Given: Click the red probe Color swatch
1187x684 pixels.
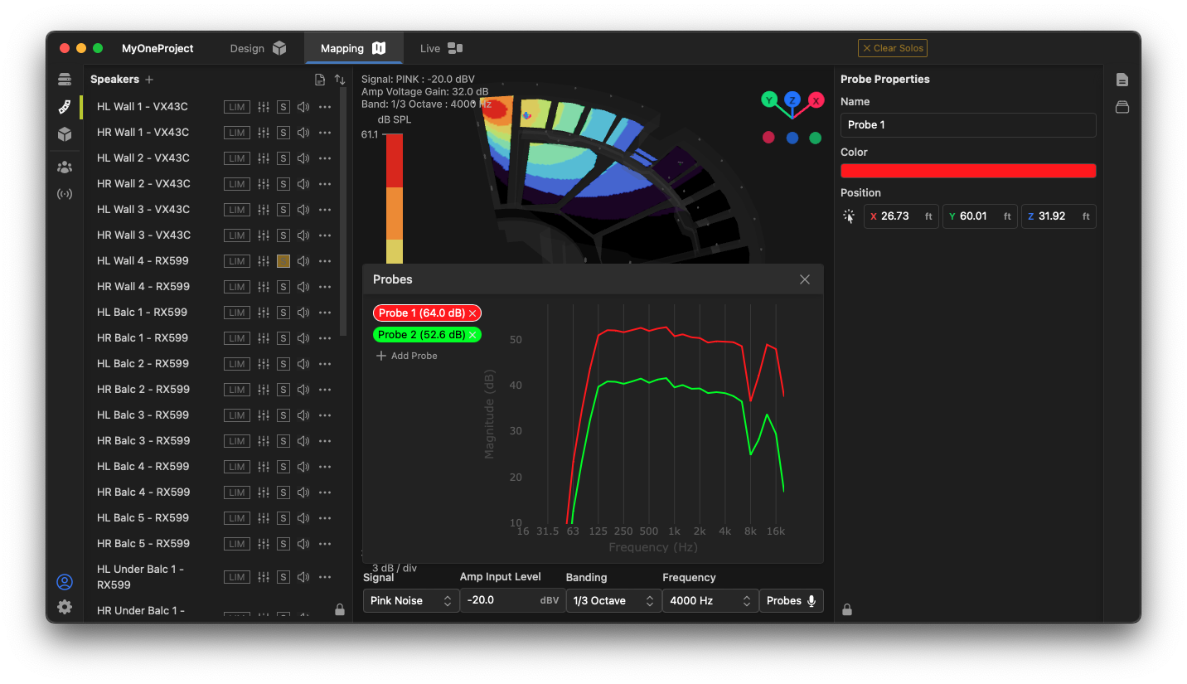Looking at the screenshot, I should point(968,171).
